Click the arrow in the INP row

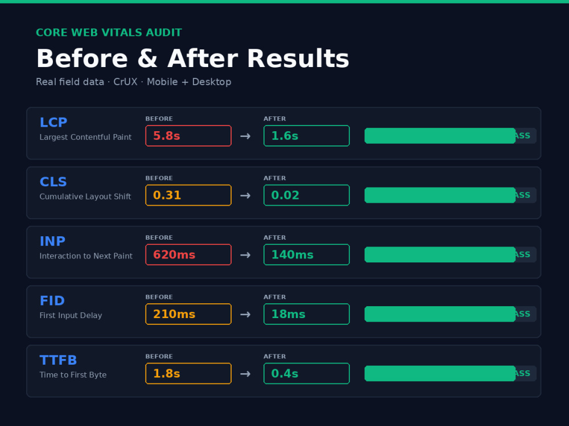pyautogui.click(x=245, y=255)
